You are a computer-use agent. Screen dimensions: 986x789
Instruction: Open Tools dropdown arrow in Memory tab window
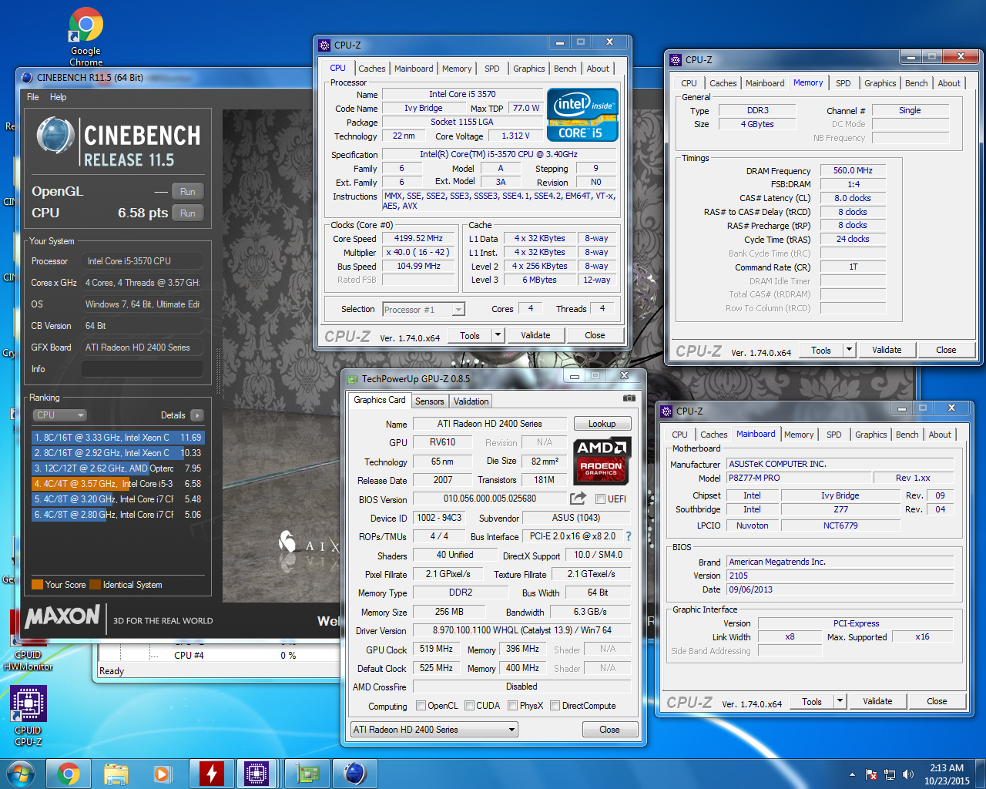pos(849,350)
